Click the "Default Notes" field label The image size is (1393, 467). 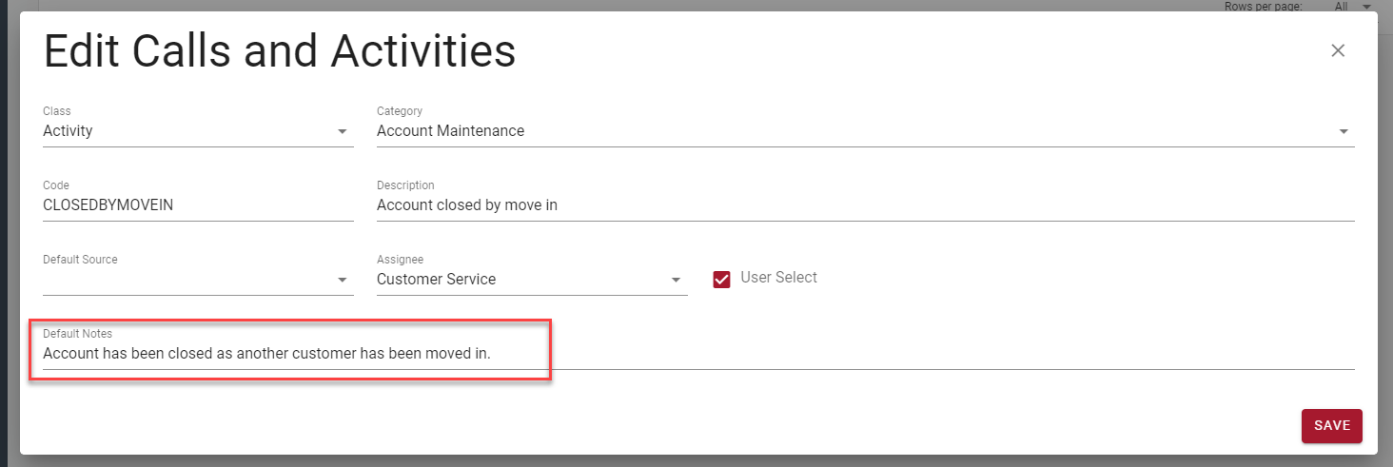(x=77, y=334)
